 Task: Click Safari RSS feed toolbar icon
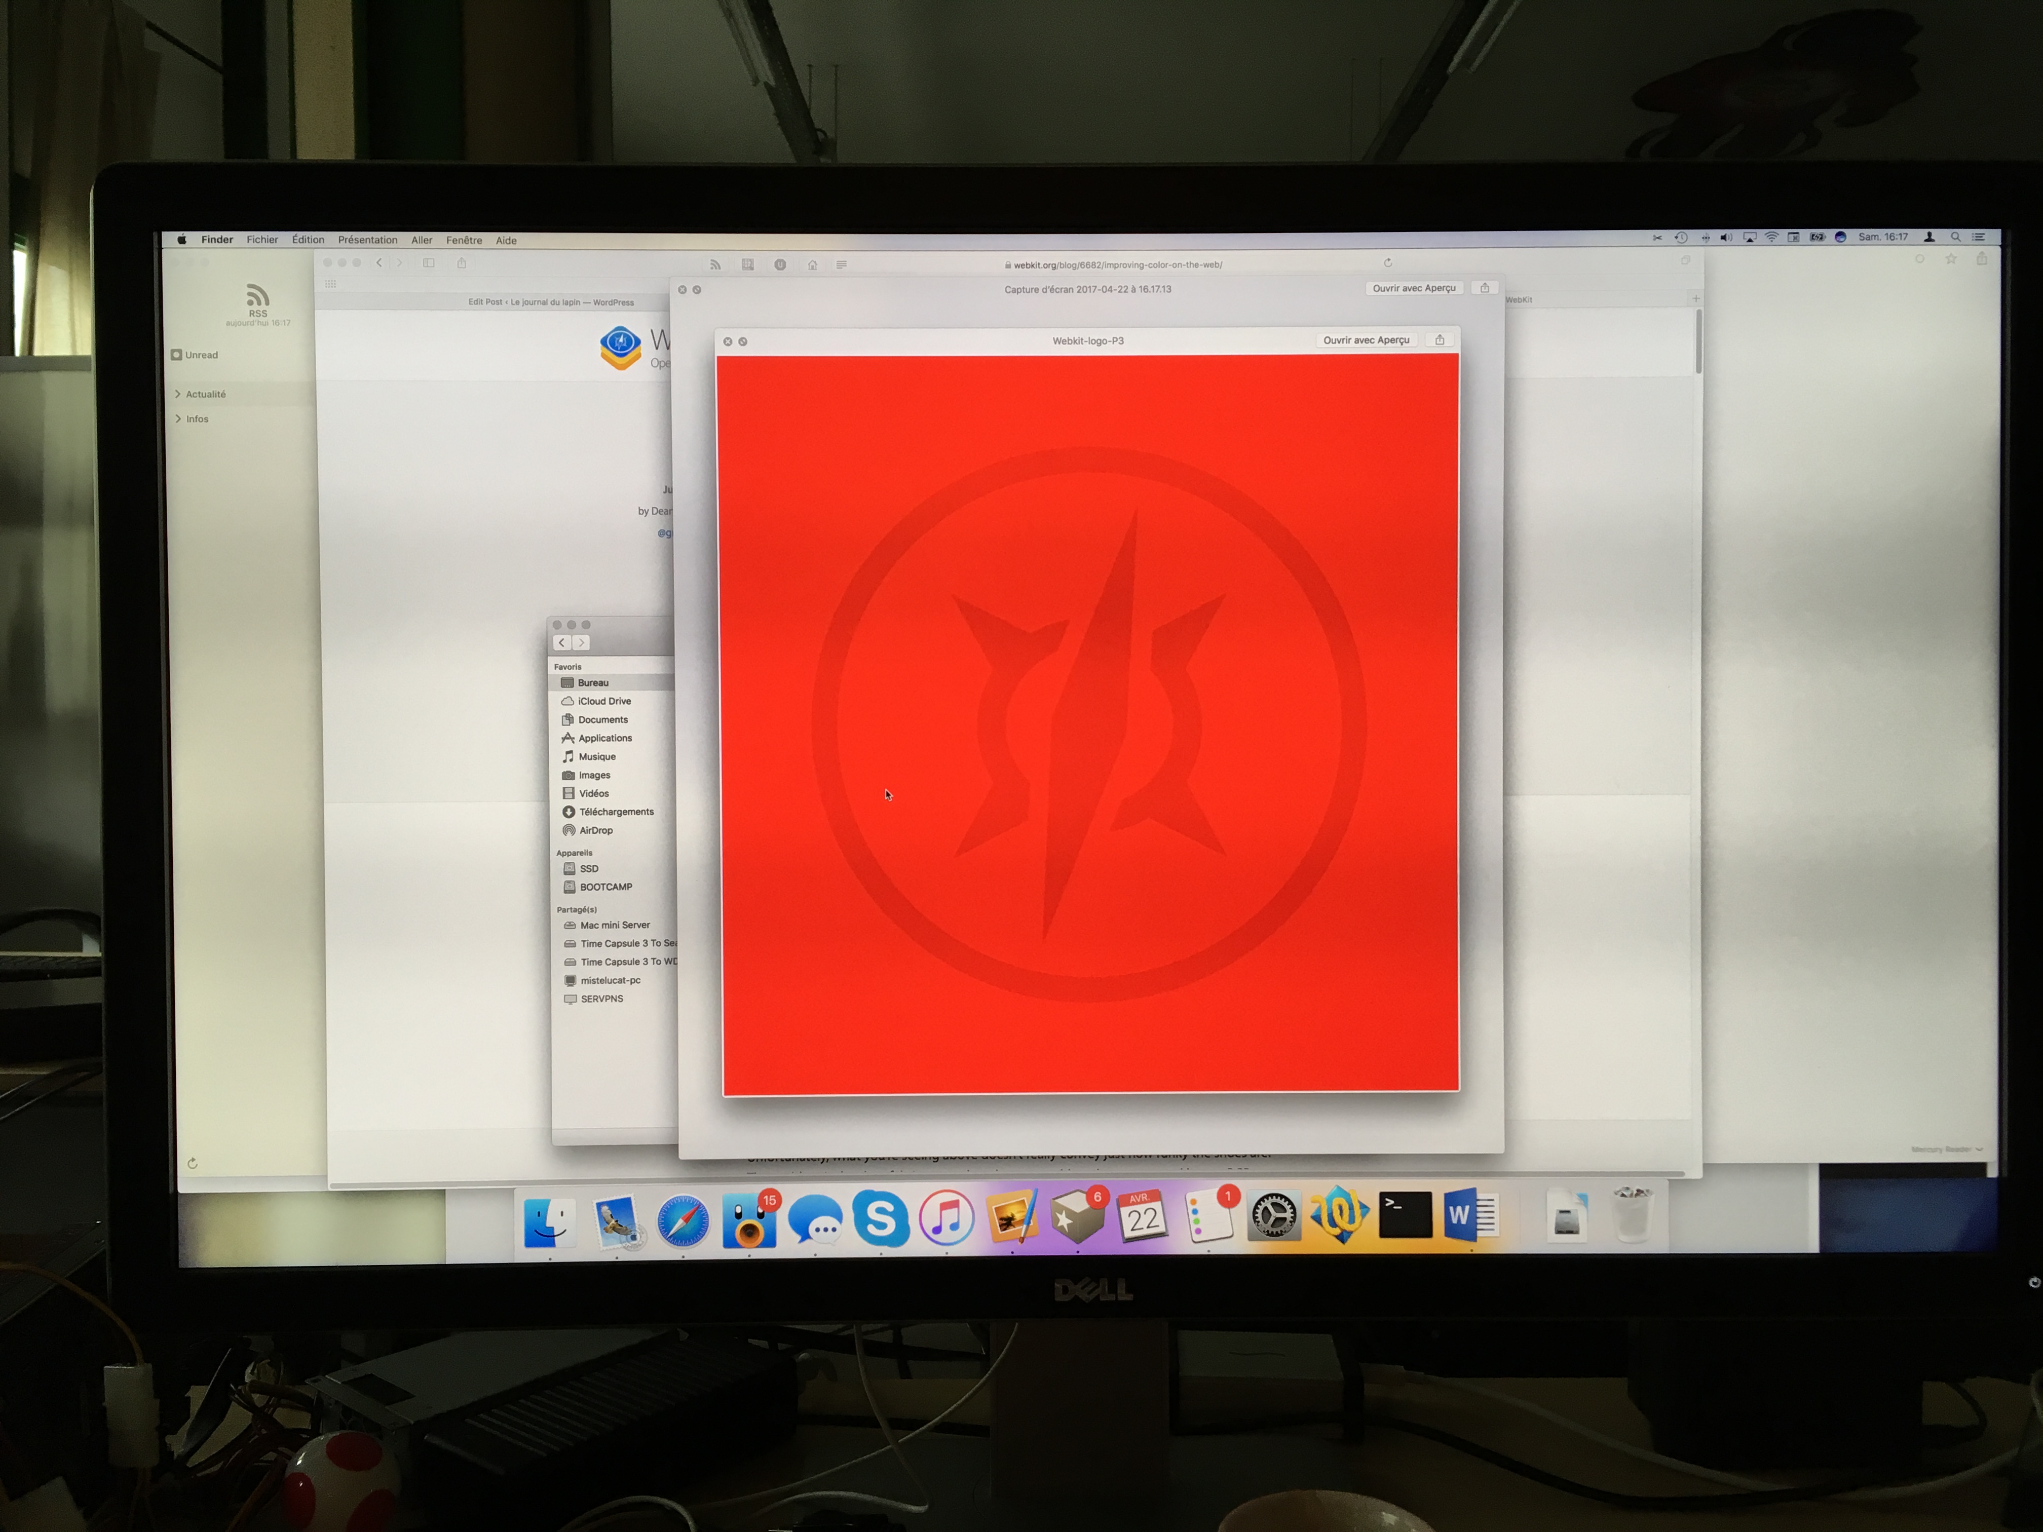tap(715, 265)
